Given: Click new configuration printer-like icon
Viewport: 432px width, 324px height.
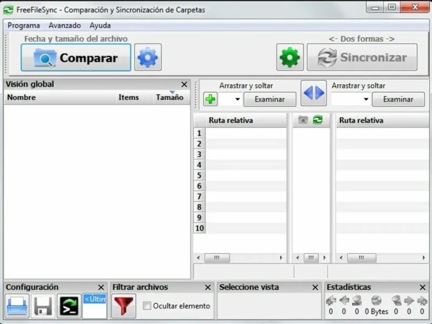Looking at the screenshot, I should tap(17, 306).
